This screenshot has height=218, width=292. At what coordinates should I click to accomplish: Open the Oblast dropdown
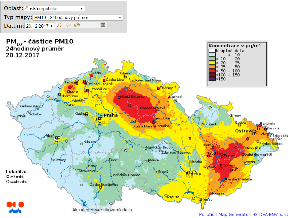54,9
